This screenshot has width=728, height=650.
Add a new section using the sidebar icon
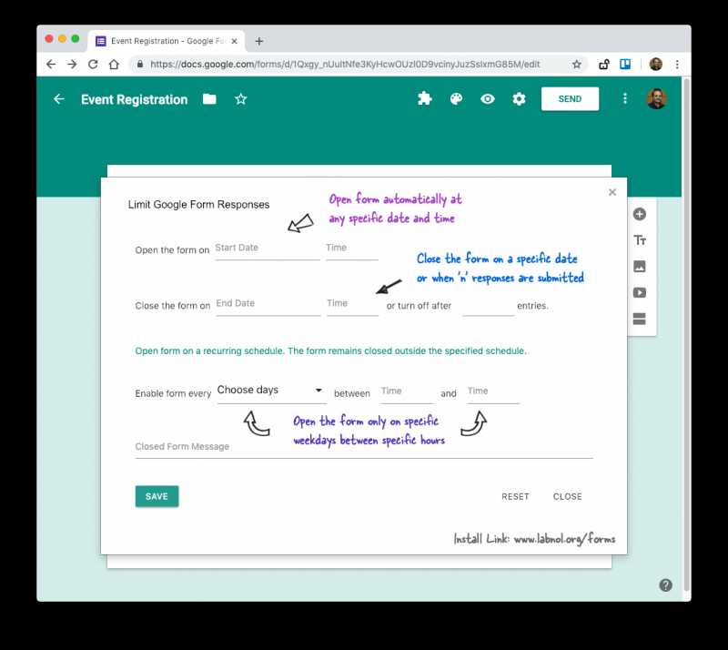click(x=640, y=319)
